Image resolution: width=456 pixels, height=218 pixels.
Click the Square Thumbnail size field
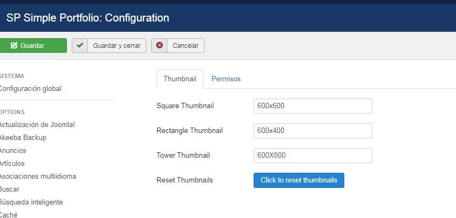point(313,106)
